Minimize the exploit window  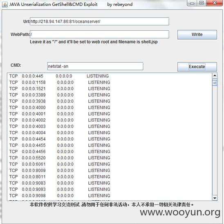click(192, 3)
